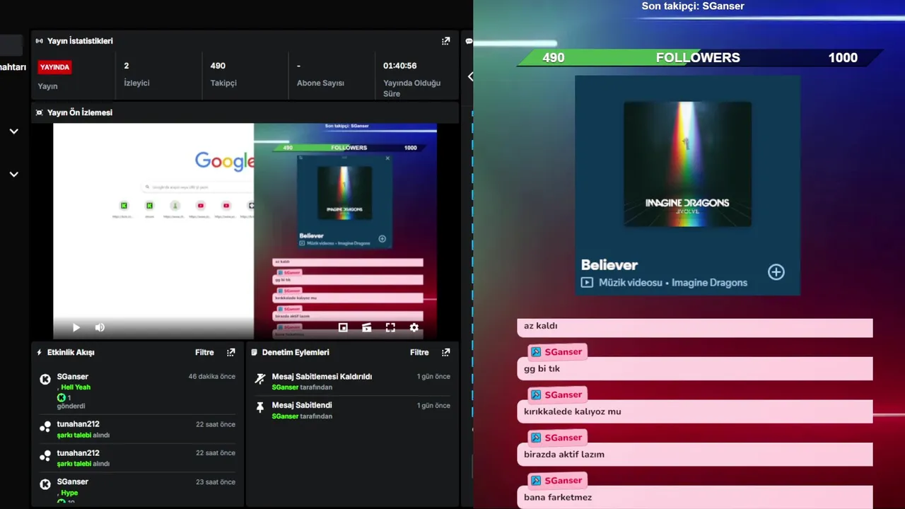Click Kick icon beside SGanser Hype entry
Image resolution: width=905 pixels, height=509 pixels.
pos(45,484)
